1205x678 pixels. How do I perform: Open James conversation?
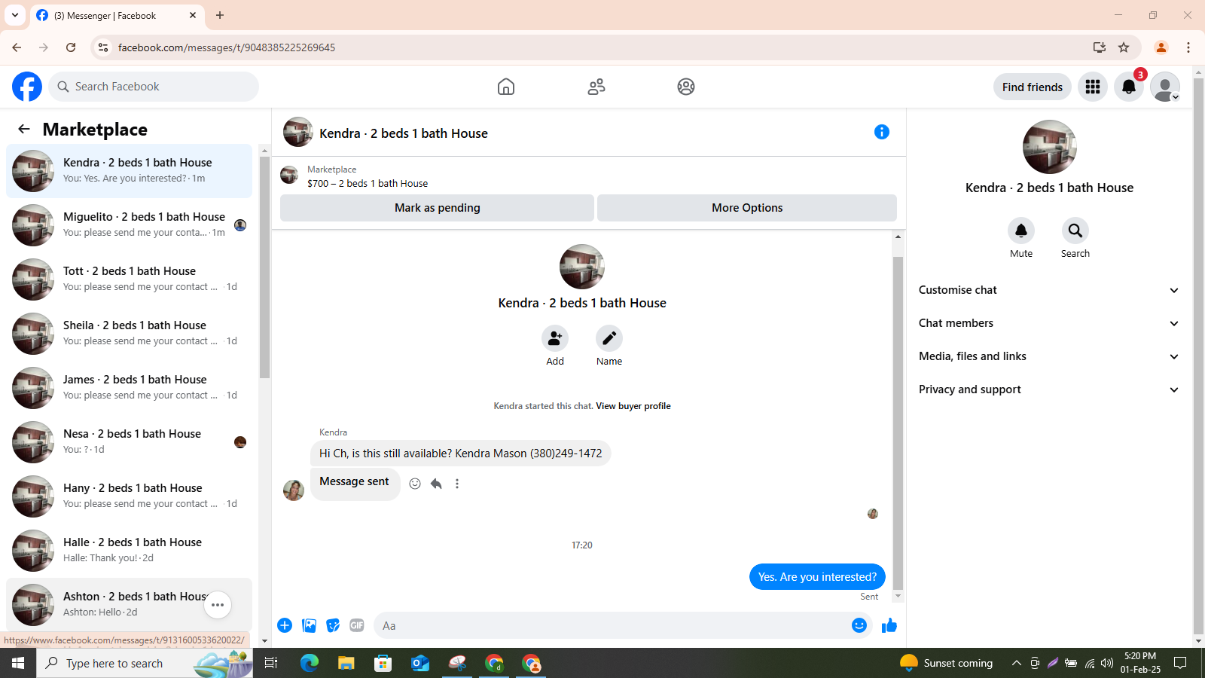click(x=129, y=388)
